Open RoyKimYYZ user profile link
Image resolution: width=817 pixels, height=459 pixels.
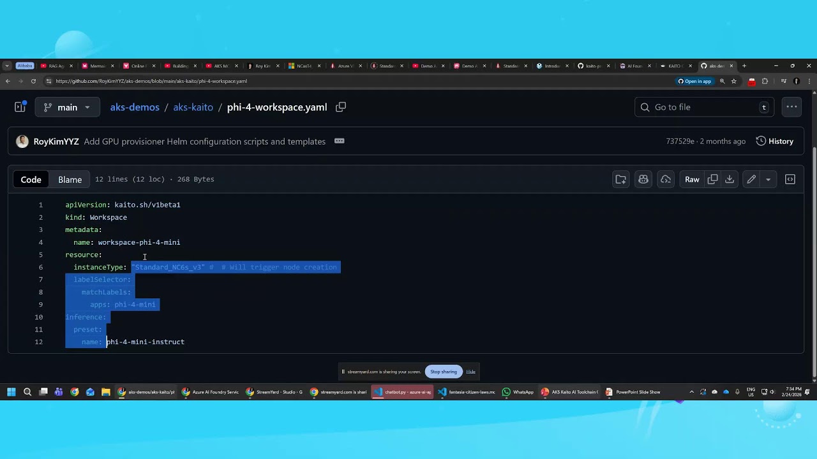click(x=56, y=142)
